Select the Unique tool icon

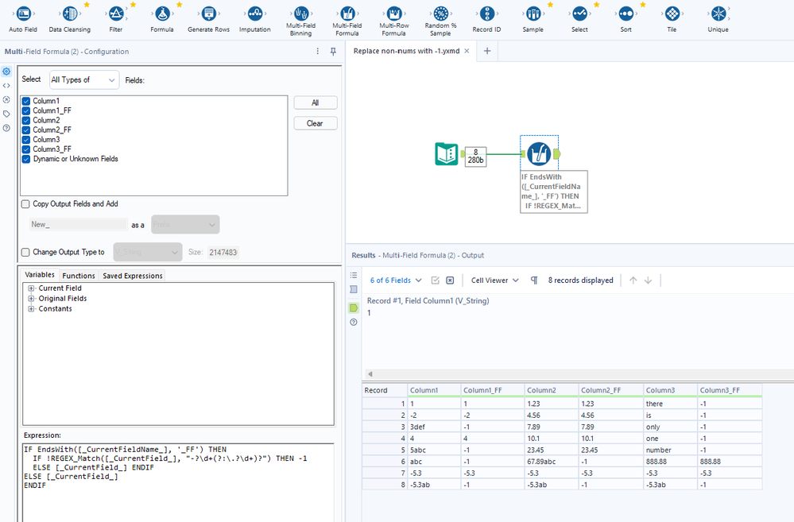point(718,14)
